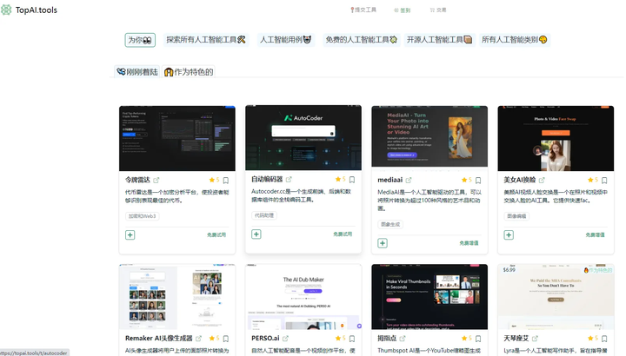The height and width of the screenshot is (356, 626).
Task: Open external link icon beside mediaai
Action: click(409, 181)
